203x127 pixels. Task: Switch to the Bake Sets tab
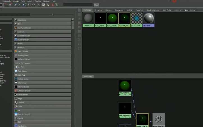[x=166, y=10]
